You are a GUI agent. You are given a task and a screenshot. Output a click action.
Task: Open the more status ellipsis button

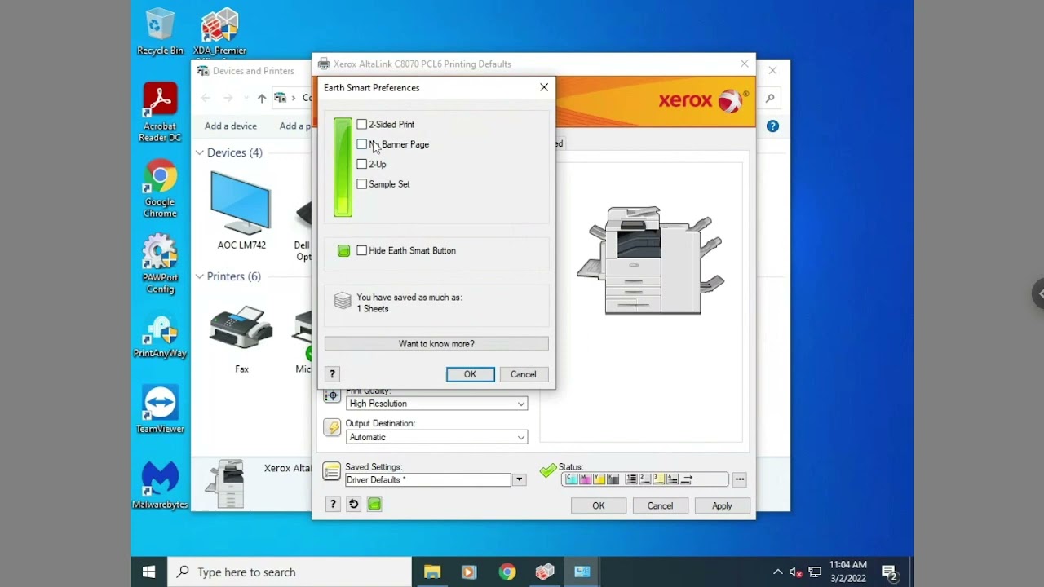click(x=739, y=479)
